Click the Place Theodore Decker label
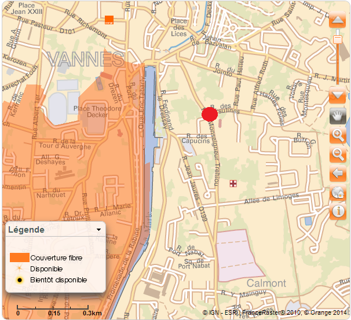351x320 pixels. [97, 111]
